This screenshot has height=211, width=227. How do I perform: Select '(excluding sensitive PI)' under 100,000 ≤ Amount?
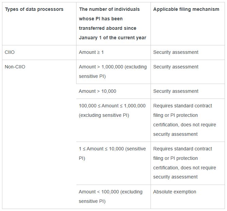pos(104,115)
